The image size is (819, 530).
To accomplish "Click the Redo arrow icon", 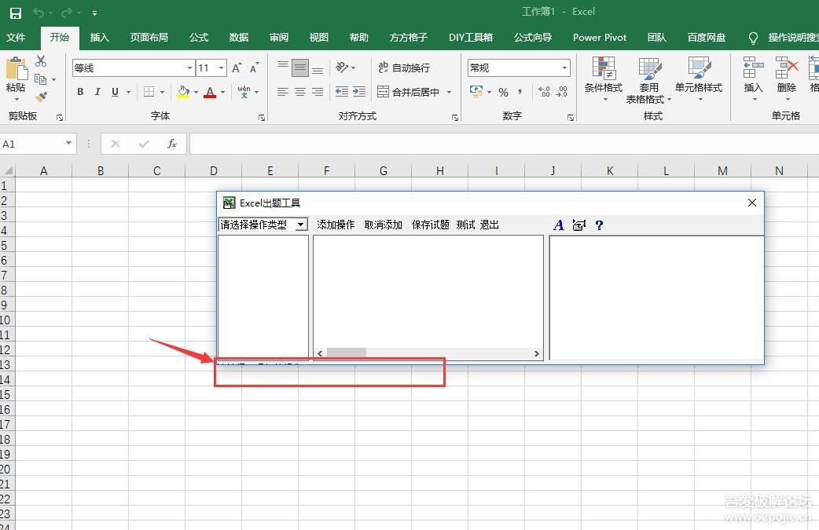I will (66, 13).
